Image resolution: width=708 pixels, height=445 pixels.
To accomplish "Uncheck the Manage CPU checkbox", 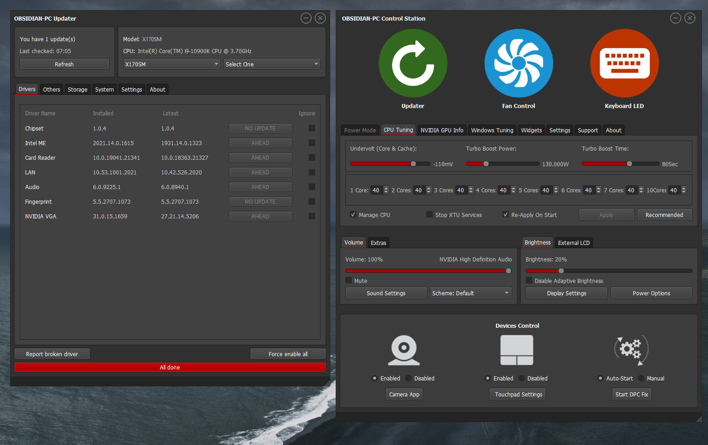I will [353, 214].
